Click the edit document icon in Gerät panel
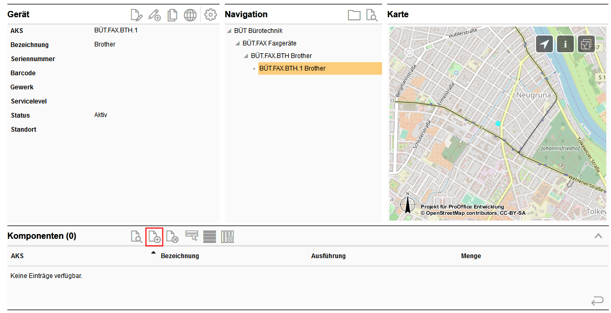The width and height of the screenshot is (611, 313). coord(136,15)
